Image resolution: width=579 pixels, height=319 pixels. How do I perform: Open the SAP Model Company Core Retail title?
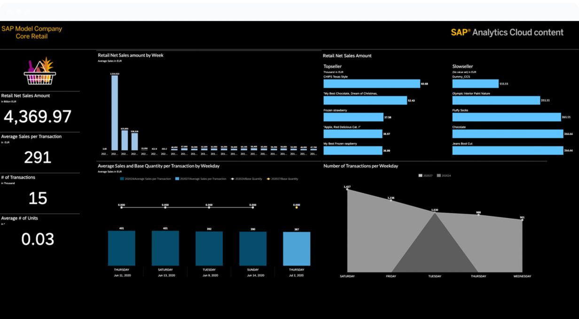[x=31, y=32]
